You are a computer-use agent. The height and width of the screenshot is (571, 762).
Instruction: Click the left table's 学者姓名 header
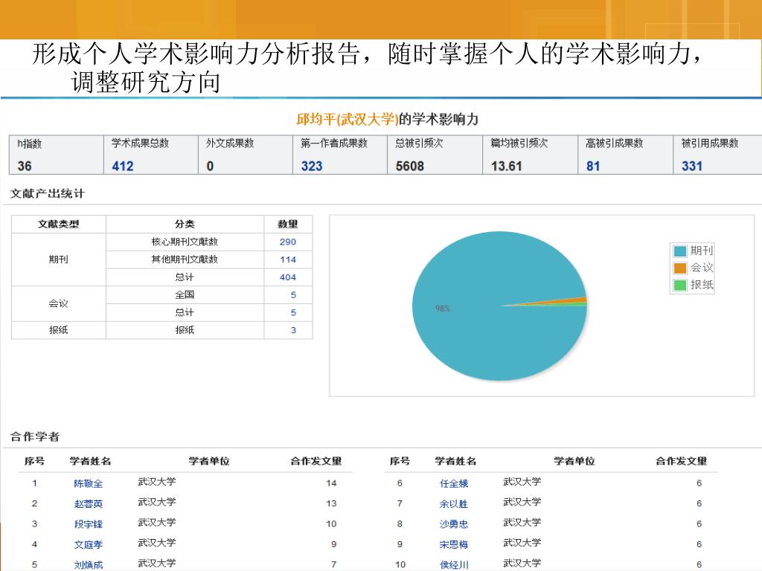coord(90,461)
